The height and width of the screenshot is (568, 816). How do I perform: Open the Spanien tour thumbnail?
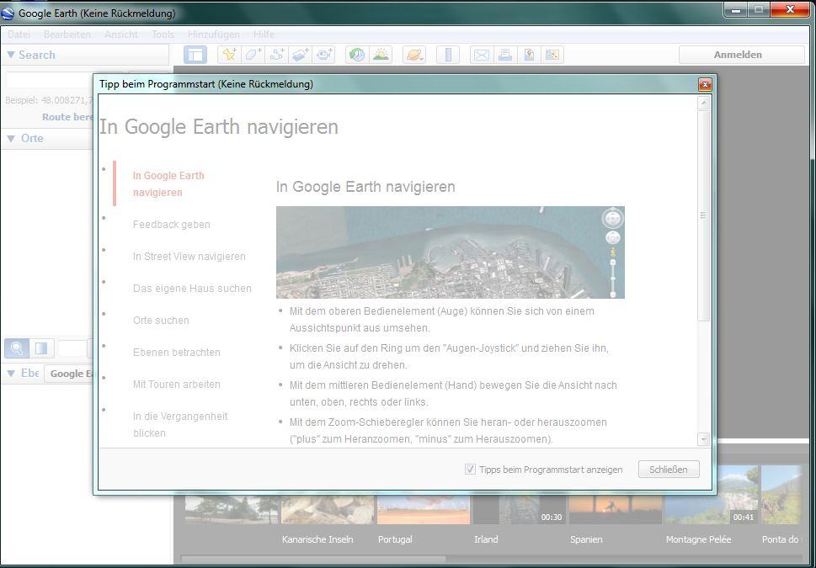[x=615, y=509]
